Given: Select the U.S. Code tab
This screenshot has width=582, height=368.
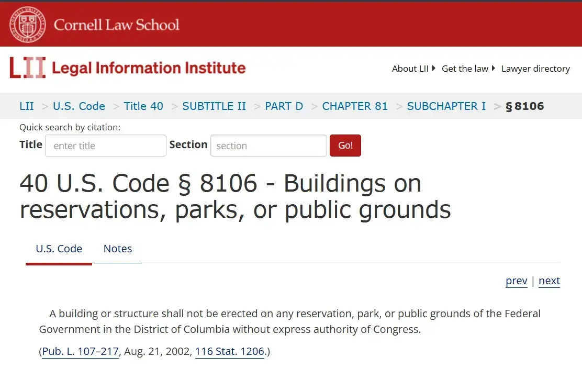Looking at the screenshot, I should click(x=59, y=249).
